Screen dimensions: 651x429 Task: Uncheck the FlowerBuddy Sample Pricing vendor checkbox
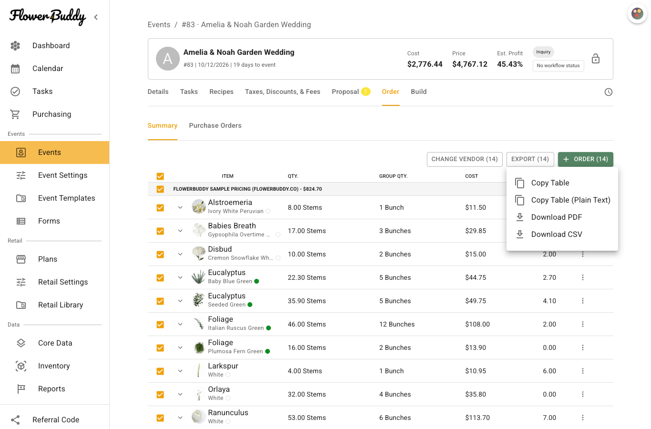(x=160, y=189)
